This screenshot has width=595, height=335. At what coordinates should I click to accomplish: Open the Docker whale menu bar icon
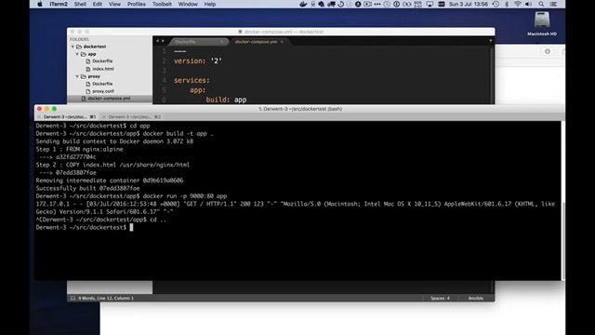tap(303, 4)
